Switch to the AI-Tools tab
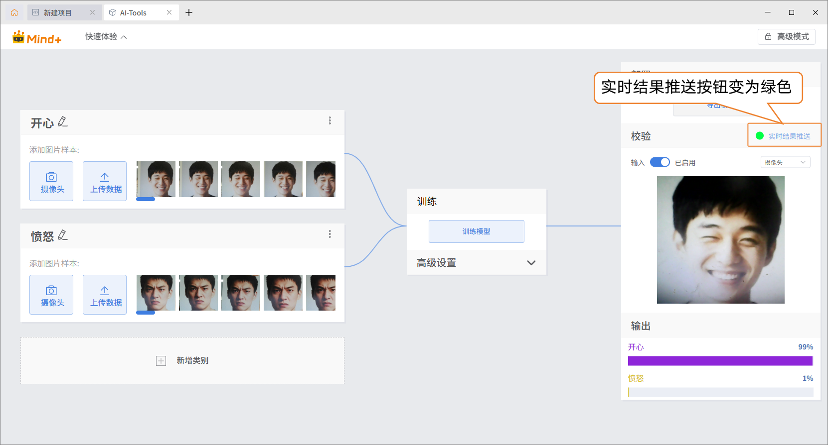The image size is (828, 445). 133,12
